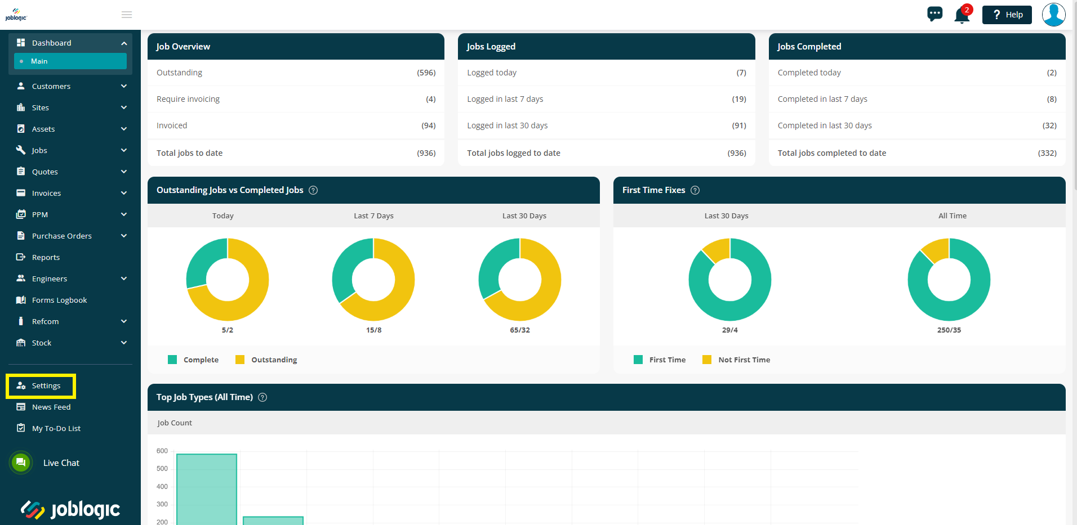The image size is (1077, 525).
Task: Expand the Sites menu chevron
Action: click(x=124, y=107)
